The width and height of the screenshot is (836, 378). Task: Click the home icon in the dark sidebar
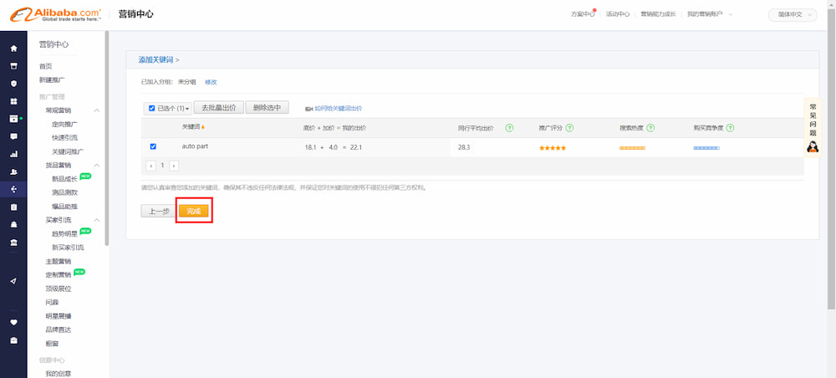[13, 49]
